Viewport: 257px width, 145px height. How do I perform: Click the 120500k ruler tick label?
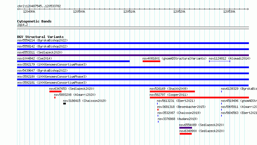79,12
